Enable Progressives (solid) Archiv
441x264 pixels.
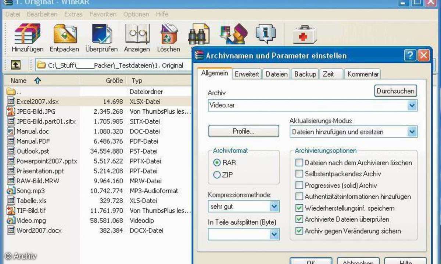pyautogui.click(x=300, y=185)
